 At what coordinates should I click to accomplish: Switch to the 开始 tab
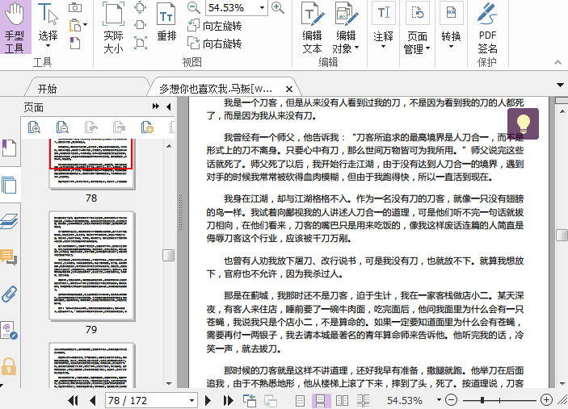click(x=48, y=89)
